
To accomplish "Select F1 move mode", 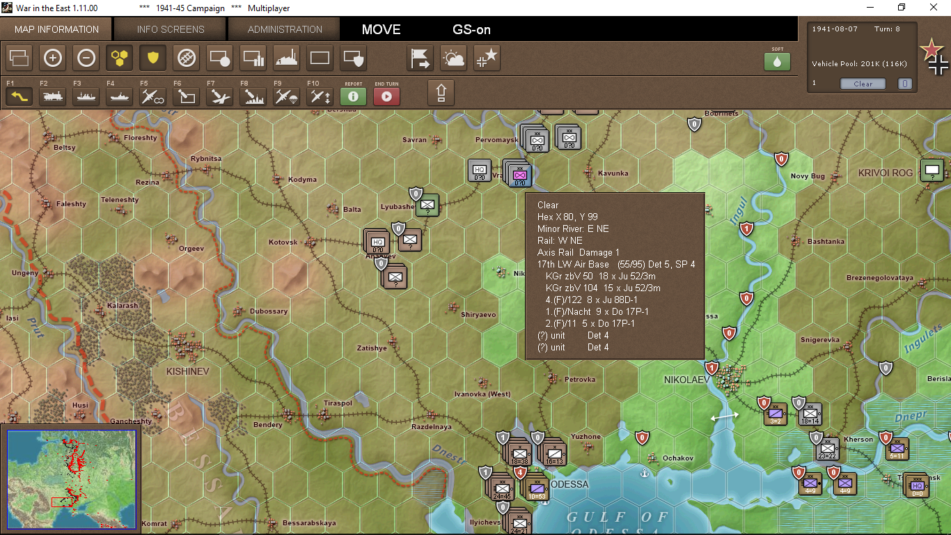I will tap(19, 96).
